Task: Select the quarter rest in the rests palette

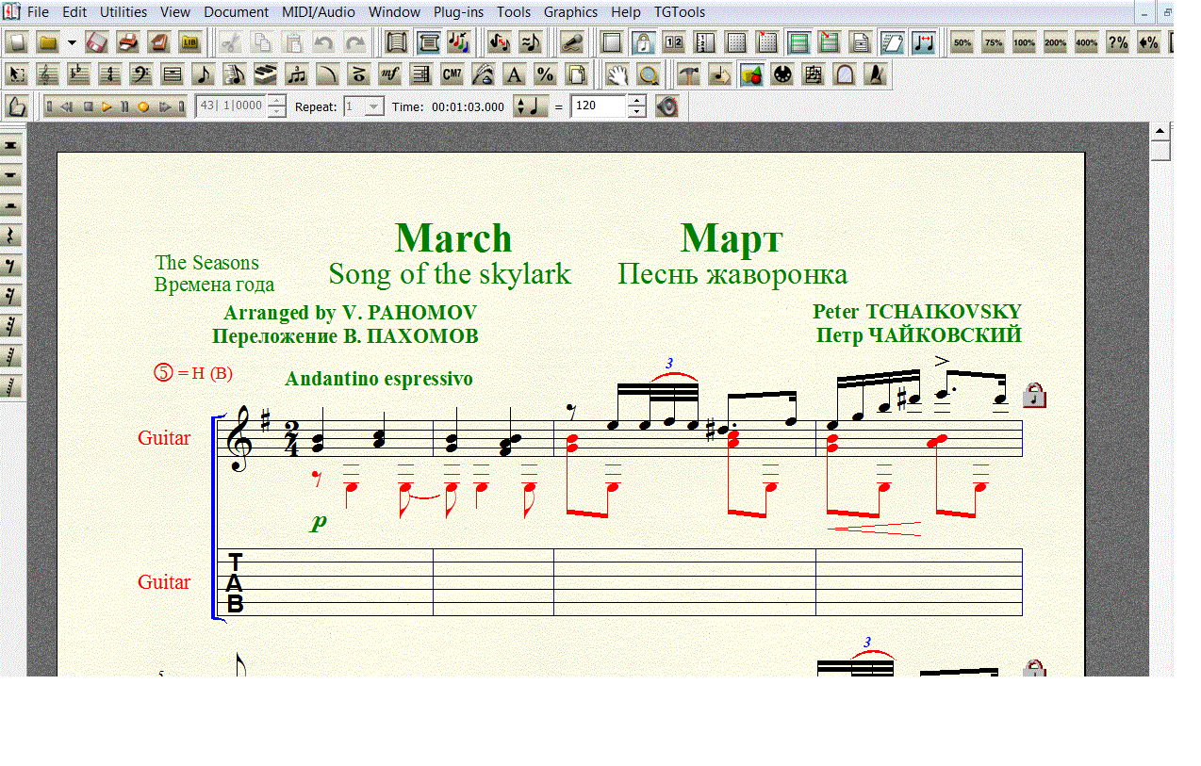Action: 12,236
